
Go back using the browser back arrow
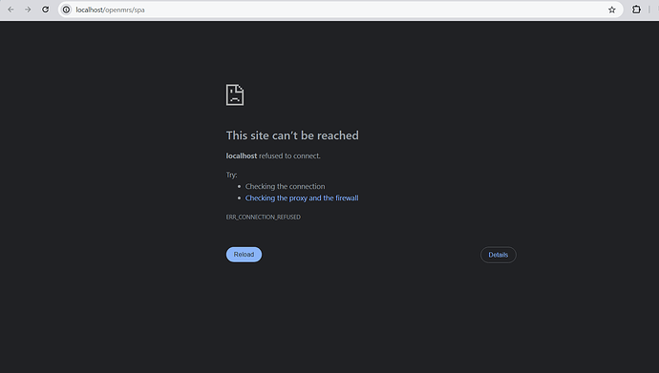tap(11, 10)
